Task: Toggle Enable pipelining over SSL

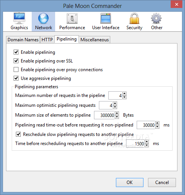Action: click(16, 61)
